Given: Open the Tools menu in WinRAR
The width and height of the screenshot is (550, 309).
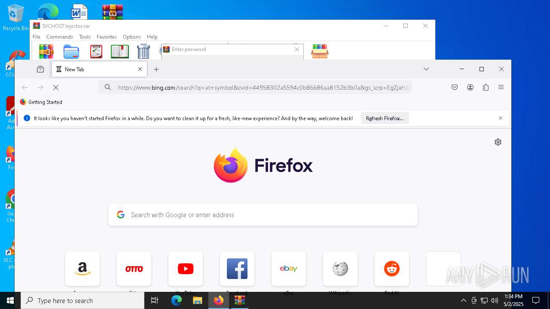Looking at the screenshot, I should point(85,37).
